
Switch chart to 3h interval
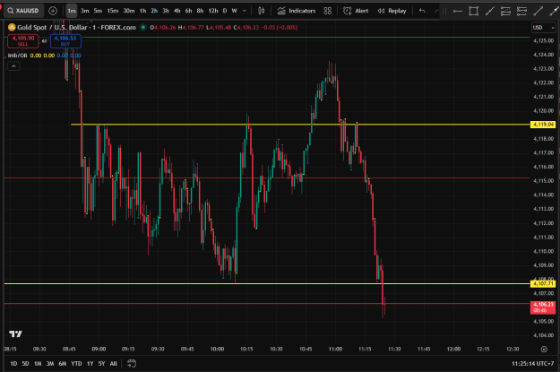click(166, 11)
